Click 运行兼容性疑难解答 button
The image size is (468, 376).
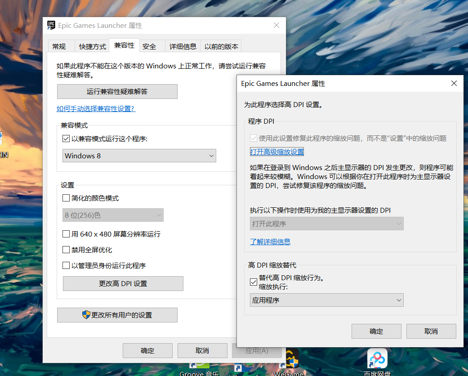pyautogui.click(x=117, y=91)
